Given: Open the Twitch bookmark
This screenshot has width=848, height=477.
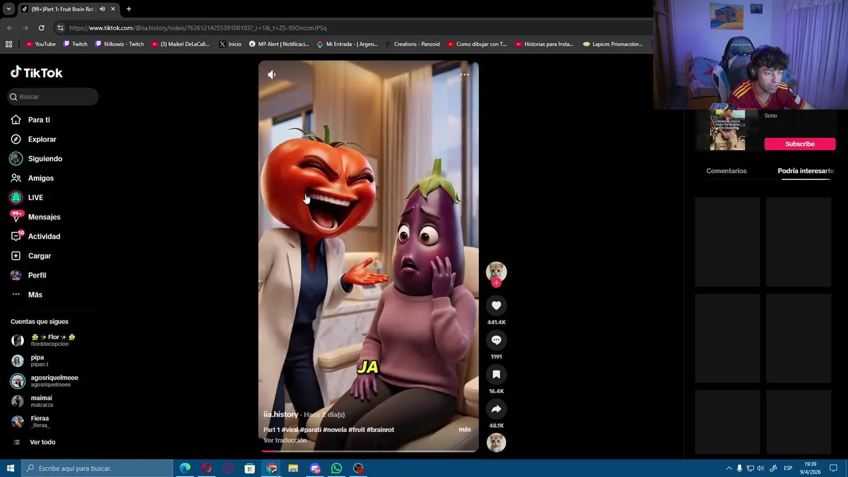Looking at the screenshot, I should (76, 44).
